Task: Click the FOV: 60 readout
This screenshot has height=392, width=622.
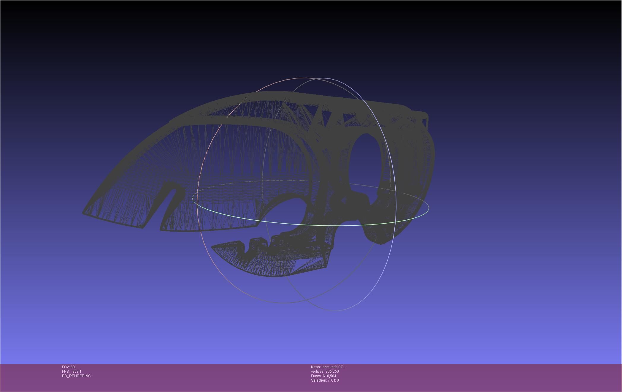Action: pos(68,367)
